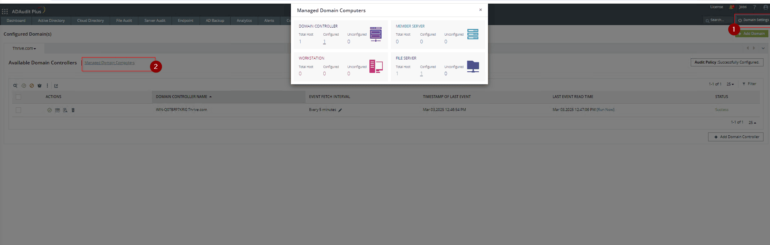The height and width of the screenshot is (245, 770).
Task: Open the Managed Domain Computers link
Action: (x=110, y=63)
